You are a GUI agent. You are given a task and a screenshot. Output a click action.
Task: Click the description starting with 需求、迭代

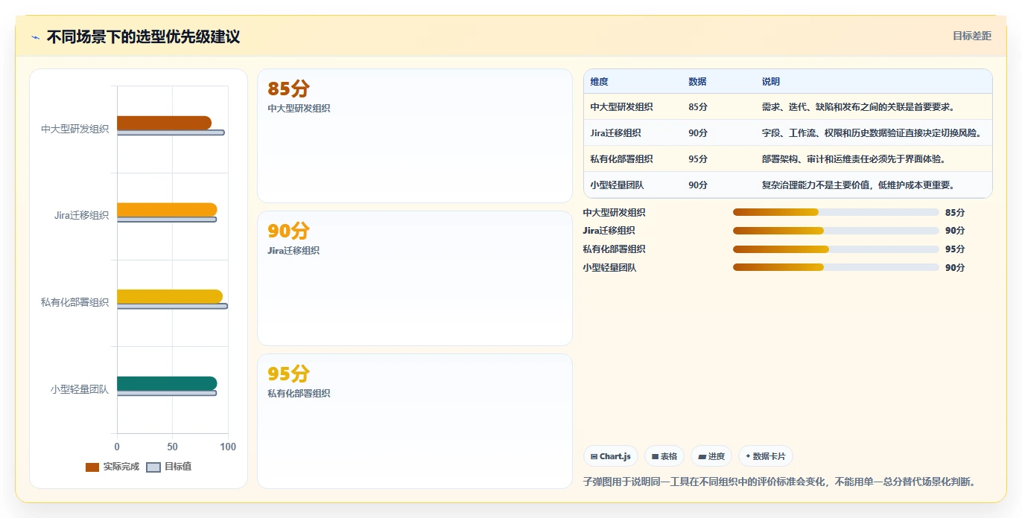[x=858, y=107]
